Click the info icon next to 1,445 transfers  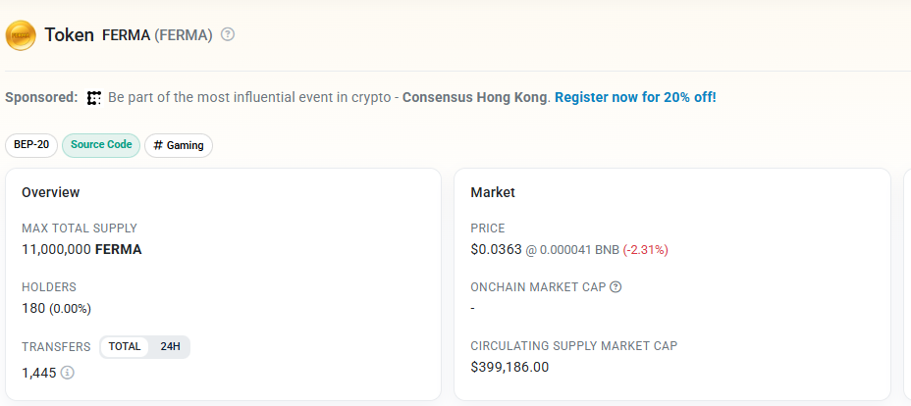[68, 373]
